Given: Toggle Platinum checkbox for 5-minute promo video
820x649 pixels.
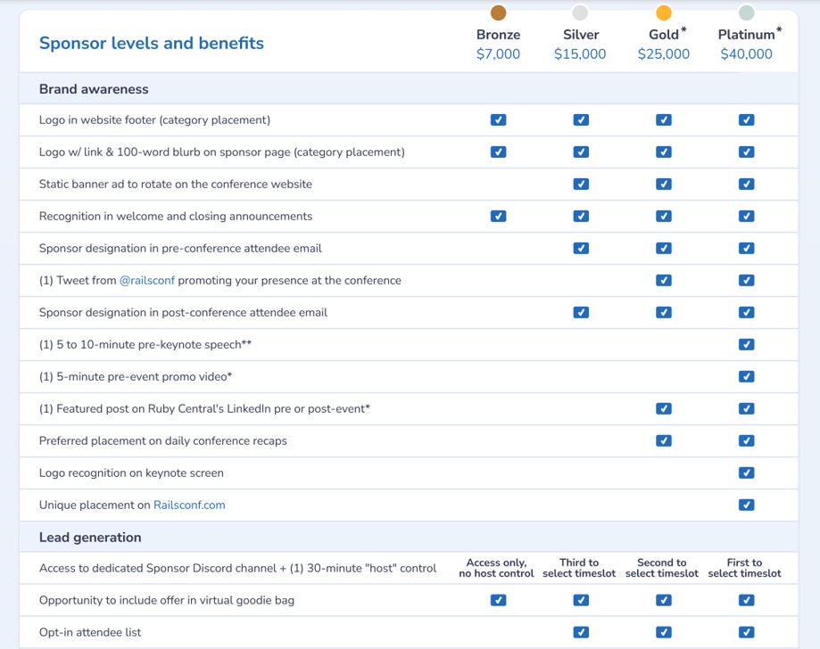Looking at the screenshot, I should (746, 376).
